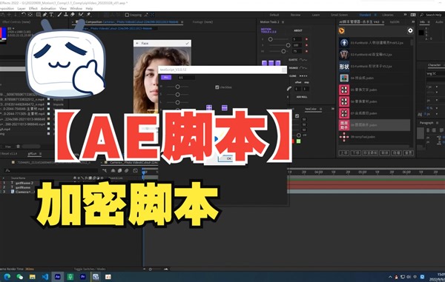Screen dimensions: 445x282
Task: Switch to After Effects taskbar icon
Action: pos(58,277)
